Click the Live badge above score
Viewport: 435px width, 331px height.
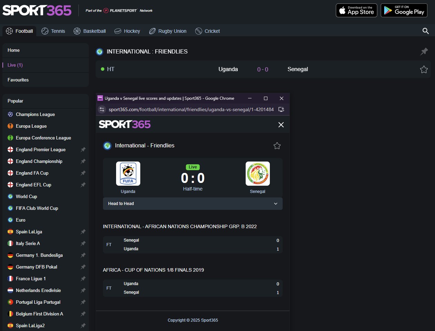tap(193, 167)
